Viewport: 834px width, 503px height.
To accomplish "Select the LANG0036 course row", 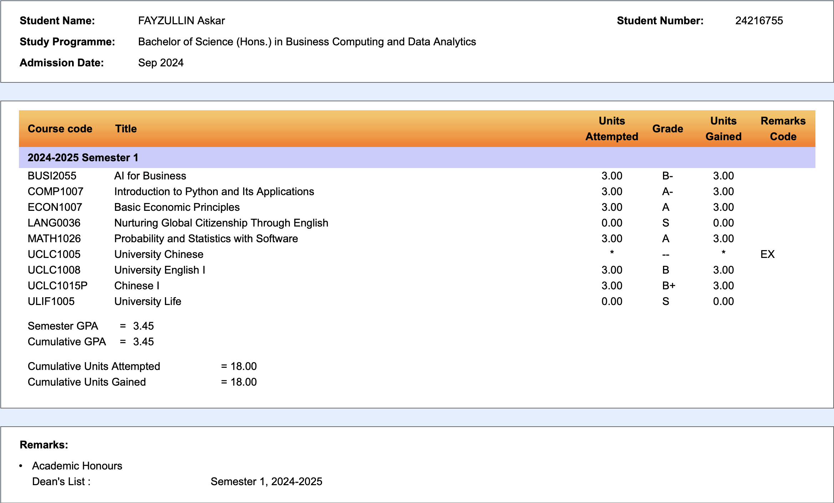I will click(221, 223).
